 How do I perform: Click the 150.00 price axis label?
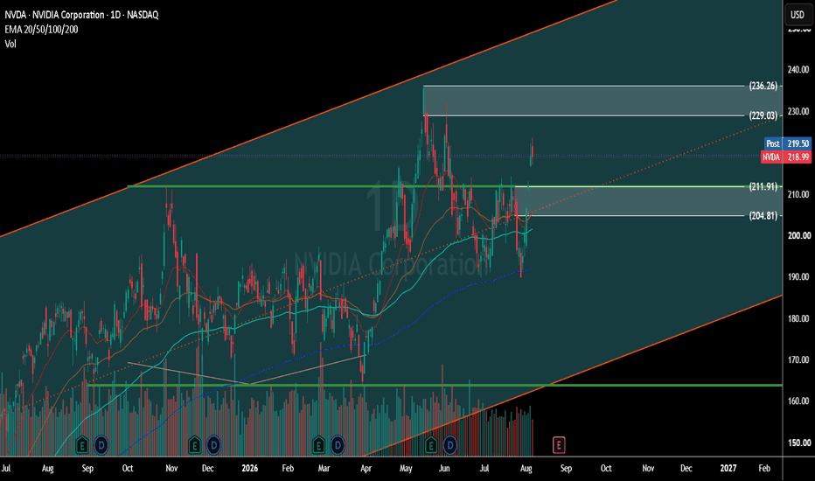[x=798, y=443]
